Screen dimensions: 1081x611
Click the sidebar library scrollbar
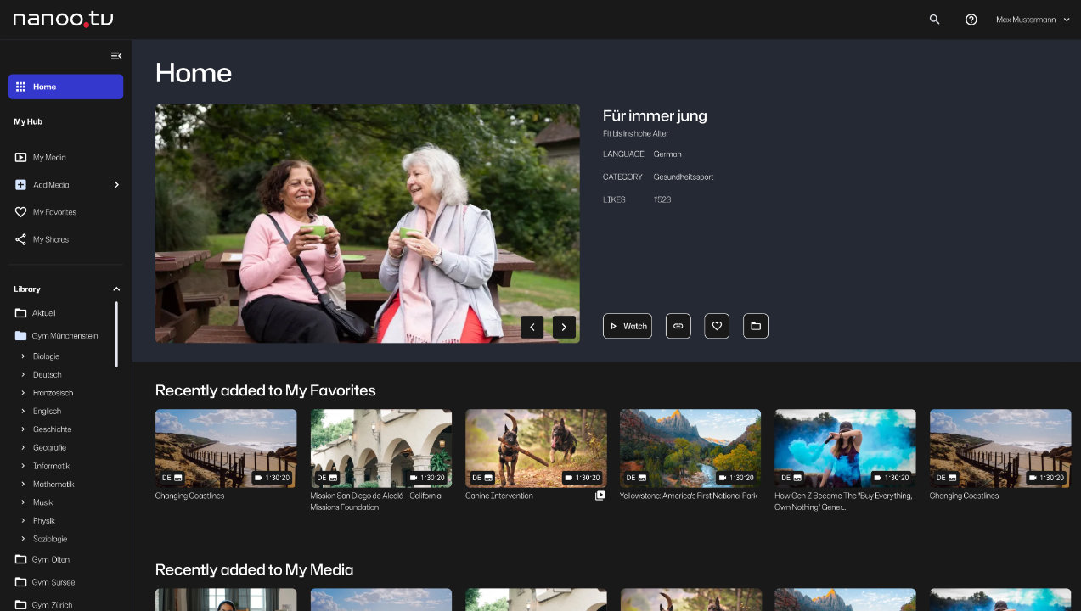click(116, 334)
